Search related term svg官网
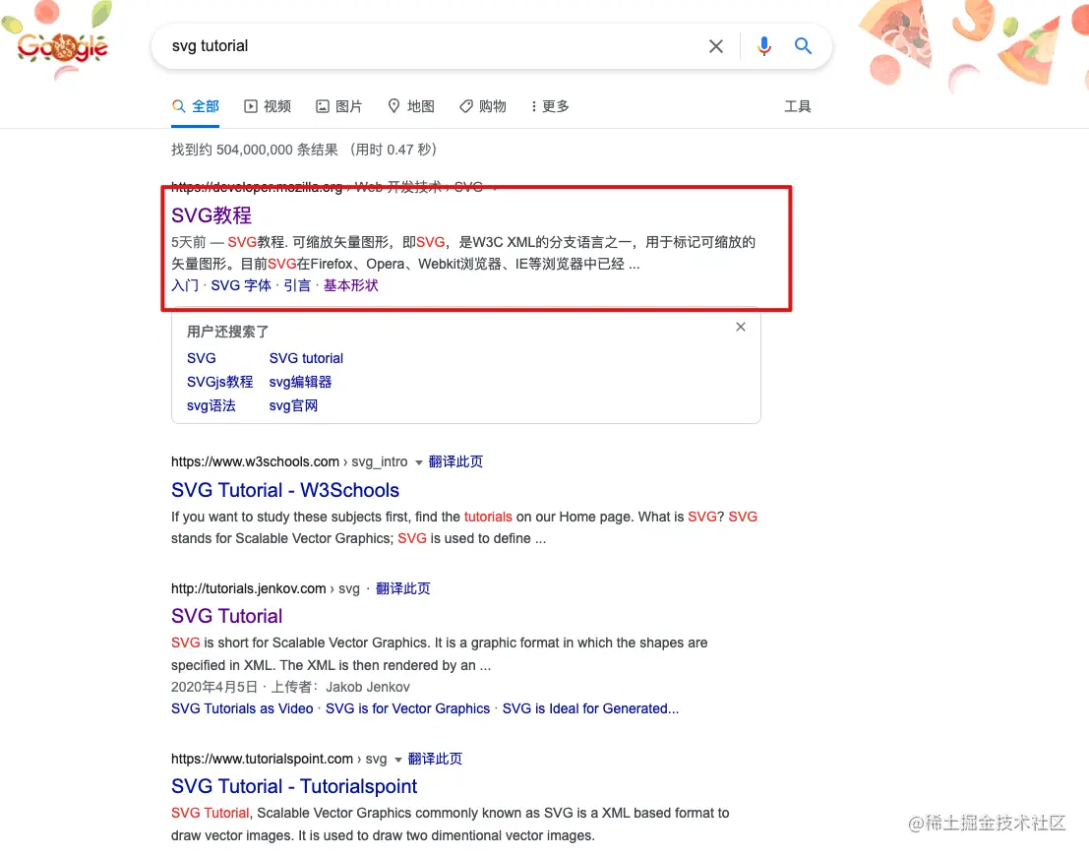The height and width of the screenshot is (856, 1089). [293, 405]
